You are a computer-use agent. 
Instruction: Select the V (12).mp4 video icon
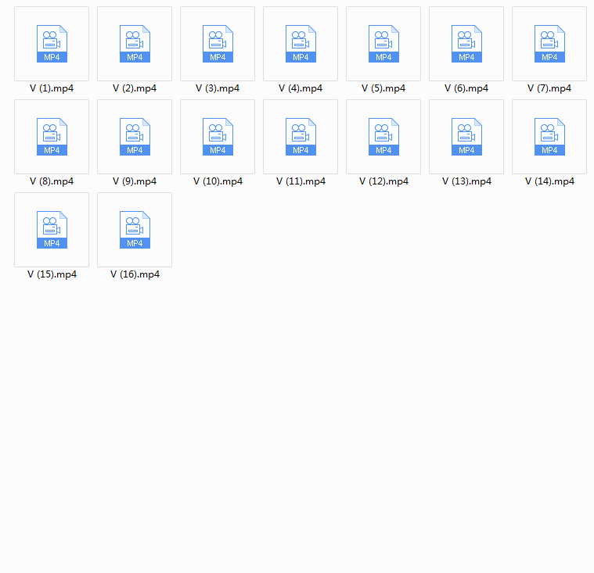383,137
